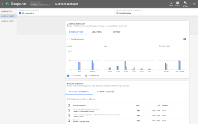Click the Foreign Language Study text
The image size is (198, 124).
pos(81,122)
